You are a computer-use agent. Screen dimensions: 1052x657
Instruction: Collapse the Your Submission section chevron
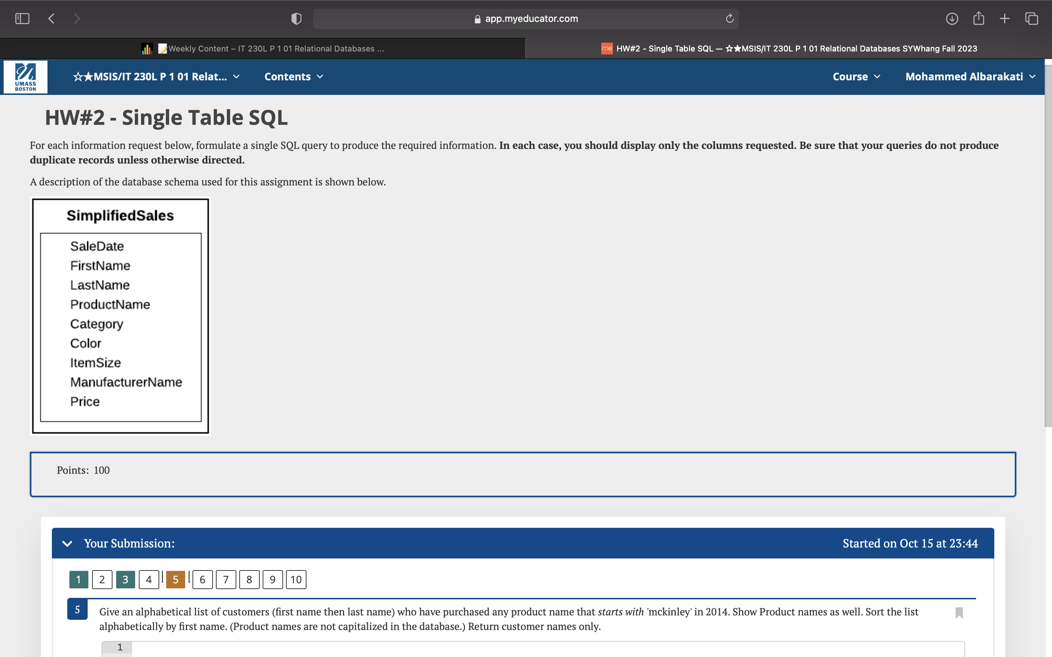(x=67, y=543)
